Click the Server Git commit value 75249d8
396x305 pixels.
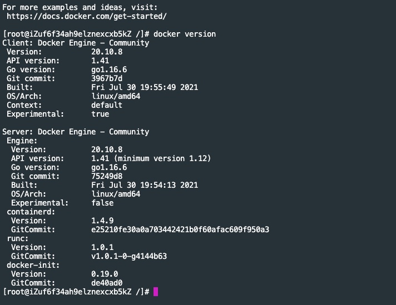coord(107,176)
